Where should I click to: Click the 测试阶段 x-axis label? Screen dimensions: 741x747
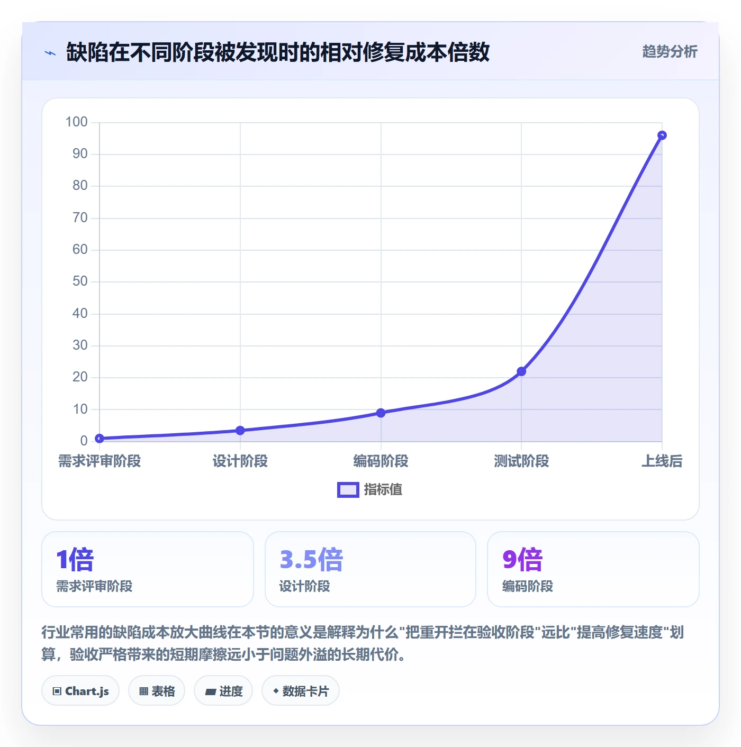(521, 461)
